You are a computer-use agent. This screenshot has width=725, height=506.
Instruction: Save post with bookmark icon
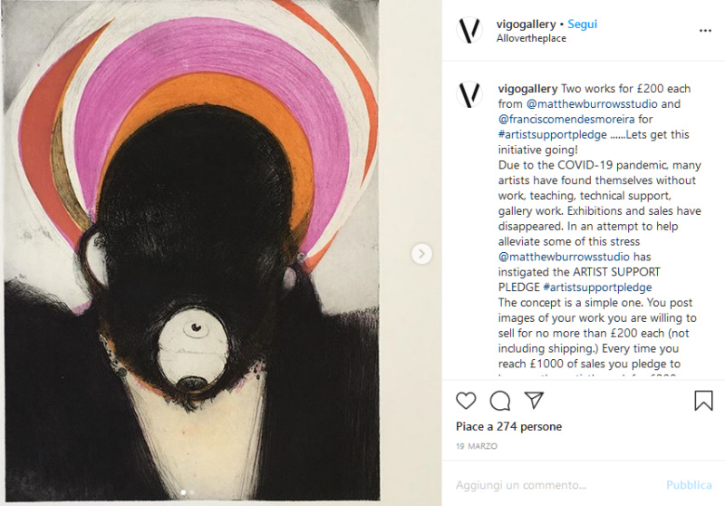pos(703,401)
